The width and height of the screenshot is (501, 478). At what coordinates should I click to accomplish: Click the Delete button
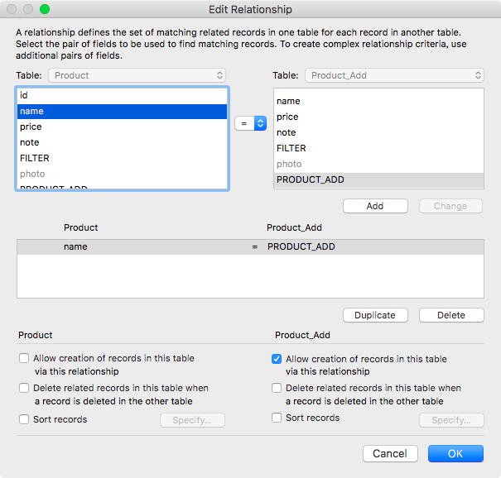click(451, 315)
